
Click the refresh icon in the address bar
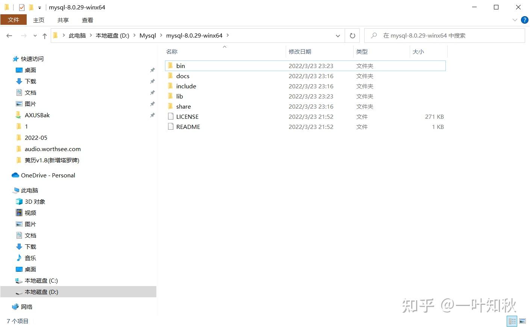pos(352,35)
